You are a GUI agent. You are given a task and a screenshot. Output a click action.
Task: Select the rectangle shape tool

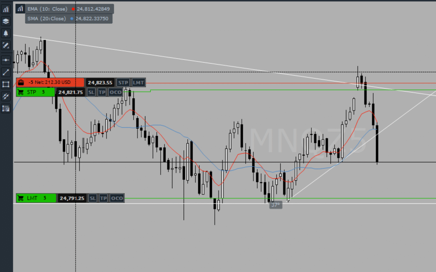(6, 84)
